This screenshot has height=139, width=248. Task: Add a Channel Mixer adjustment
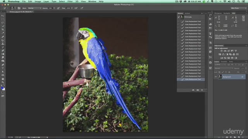point(234,54)
